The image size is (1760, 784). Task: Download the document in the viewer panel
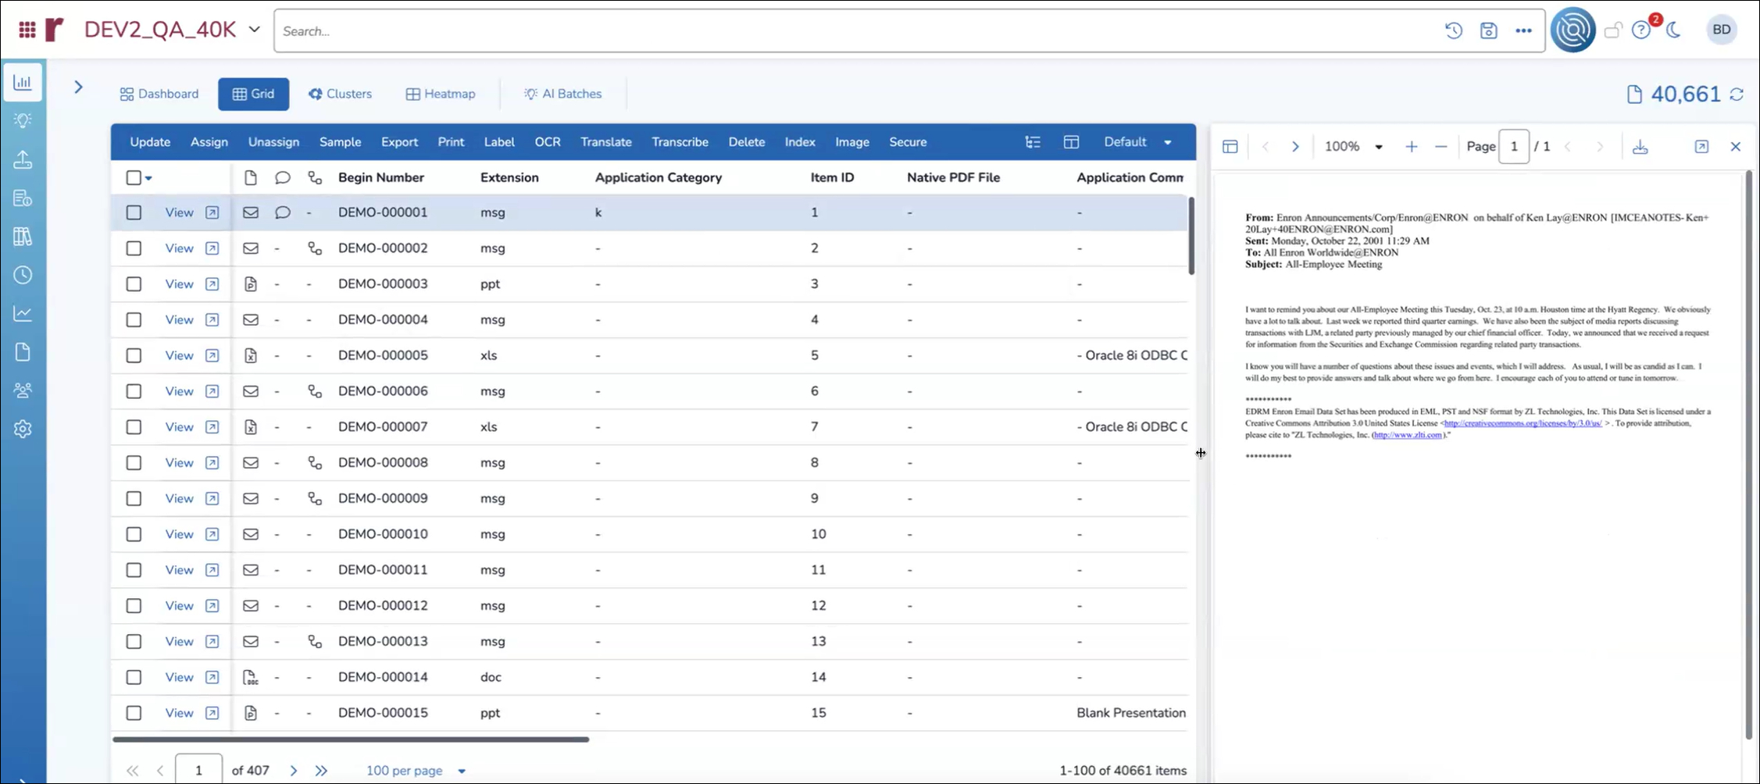point(1640,147)
